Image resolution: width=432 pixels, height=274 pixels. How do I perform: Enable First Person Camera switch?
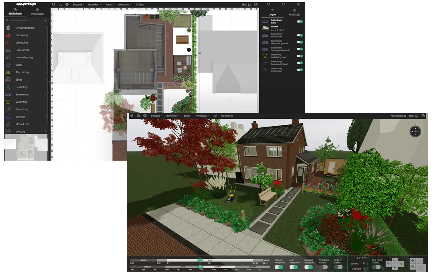pyautogui.click(x=376, y=267)
